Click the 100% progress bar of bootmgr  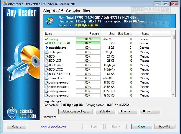[88, 39]
